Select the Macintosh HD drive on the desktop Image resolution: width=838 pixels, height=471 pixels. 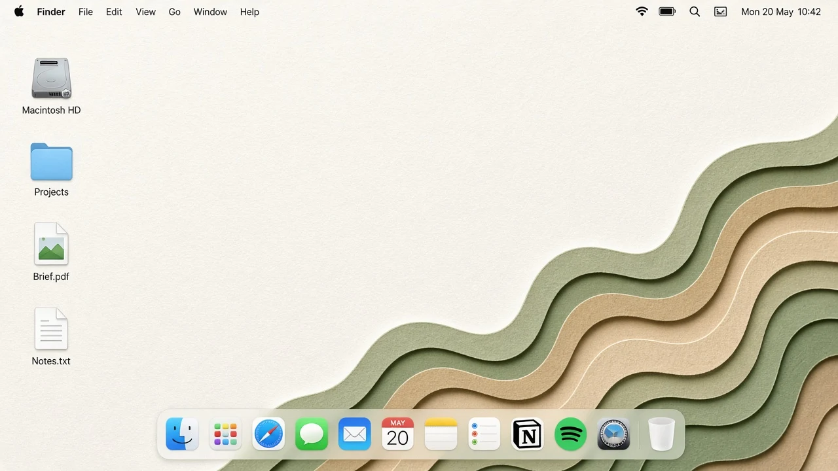click(51, 78)
